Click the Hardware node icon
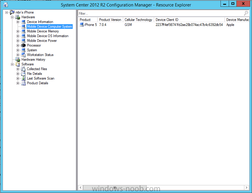Viewport: 252px width, 193px height. pos(18,17)
